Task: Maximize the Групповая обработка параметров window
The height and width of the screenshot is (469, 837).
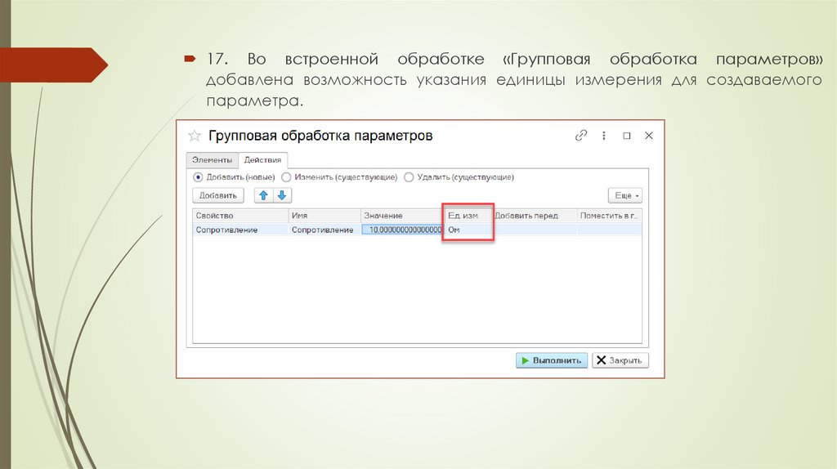Action: (x=627, y=136)
